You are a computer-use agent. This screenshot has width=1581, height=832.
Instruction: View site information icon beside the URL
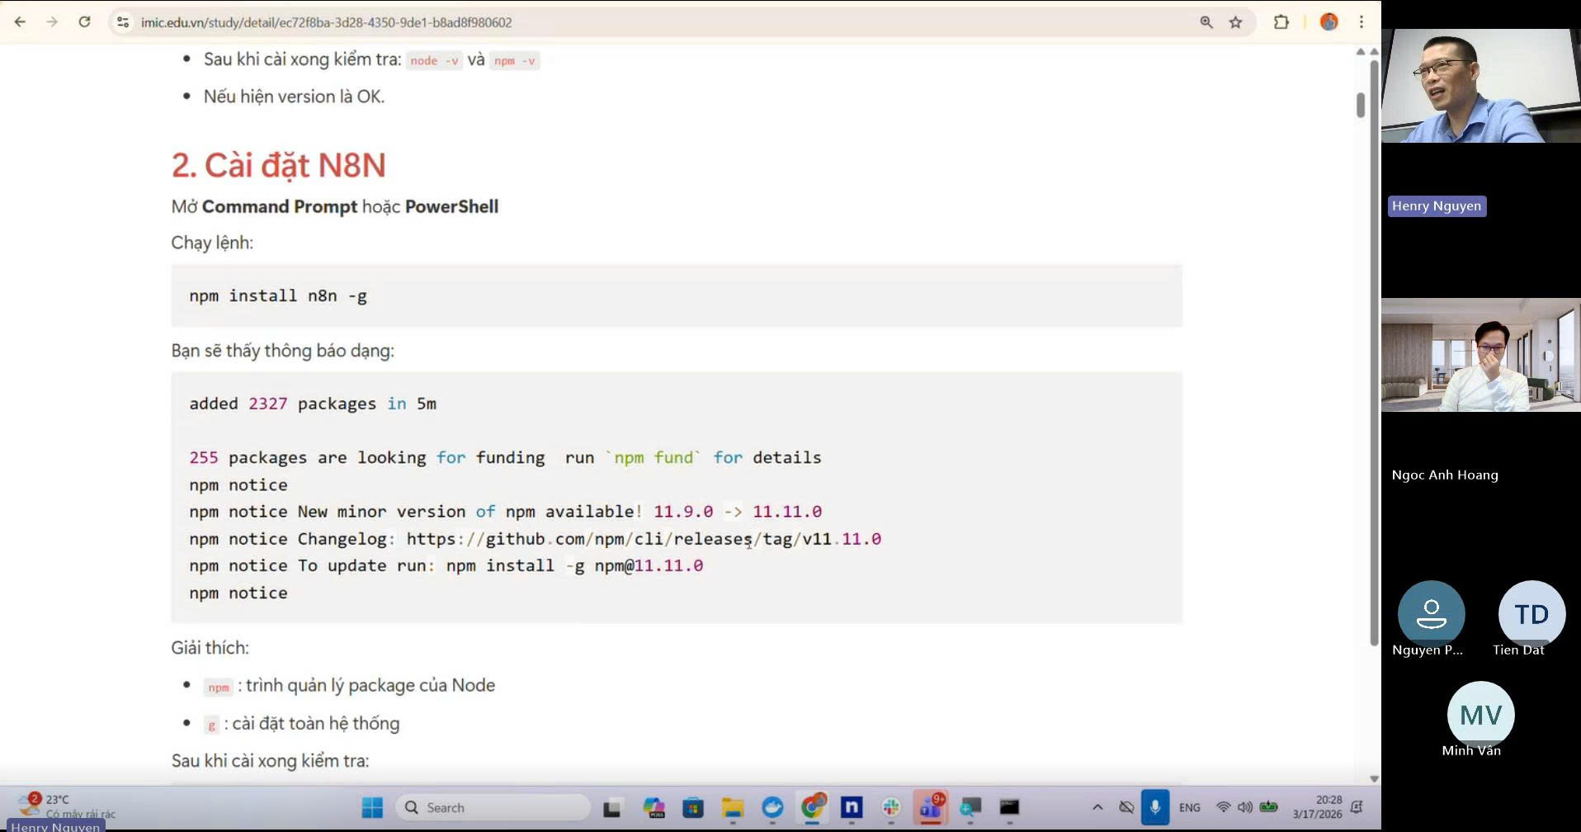123,22
